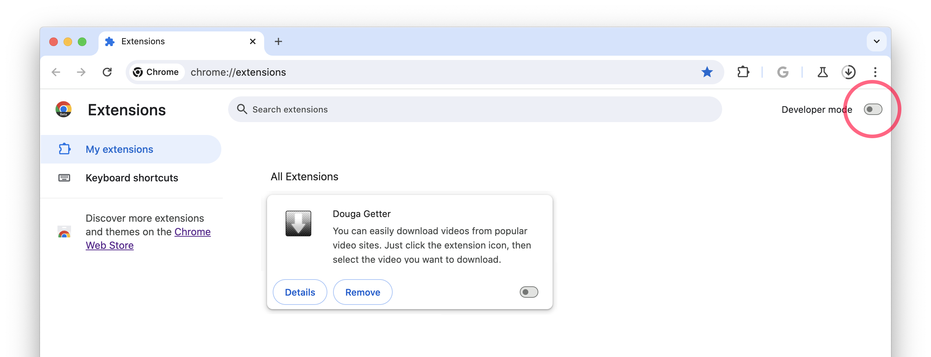Viewport: 931px width, 357px height.
Task: Open Details for Douga Getter
Action: pos(300,292)
